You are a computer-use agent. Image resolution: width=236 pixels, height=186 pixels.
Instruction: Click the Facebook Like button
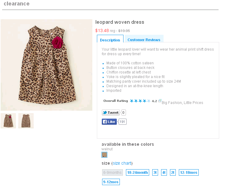tap(109, 122)
